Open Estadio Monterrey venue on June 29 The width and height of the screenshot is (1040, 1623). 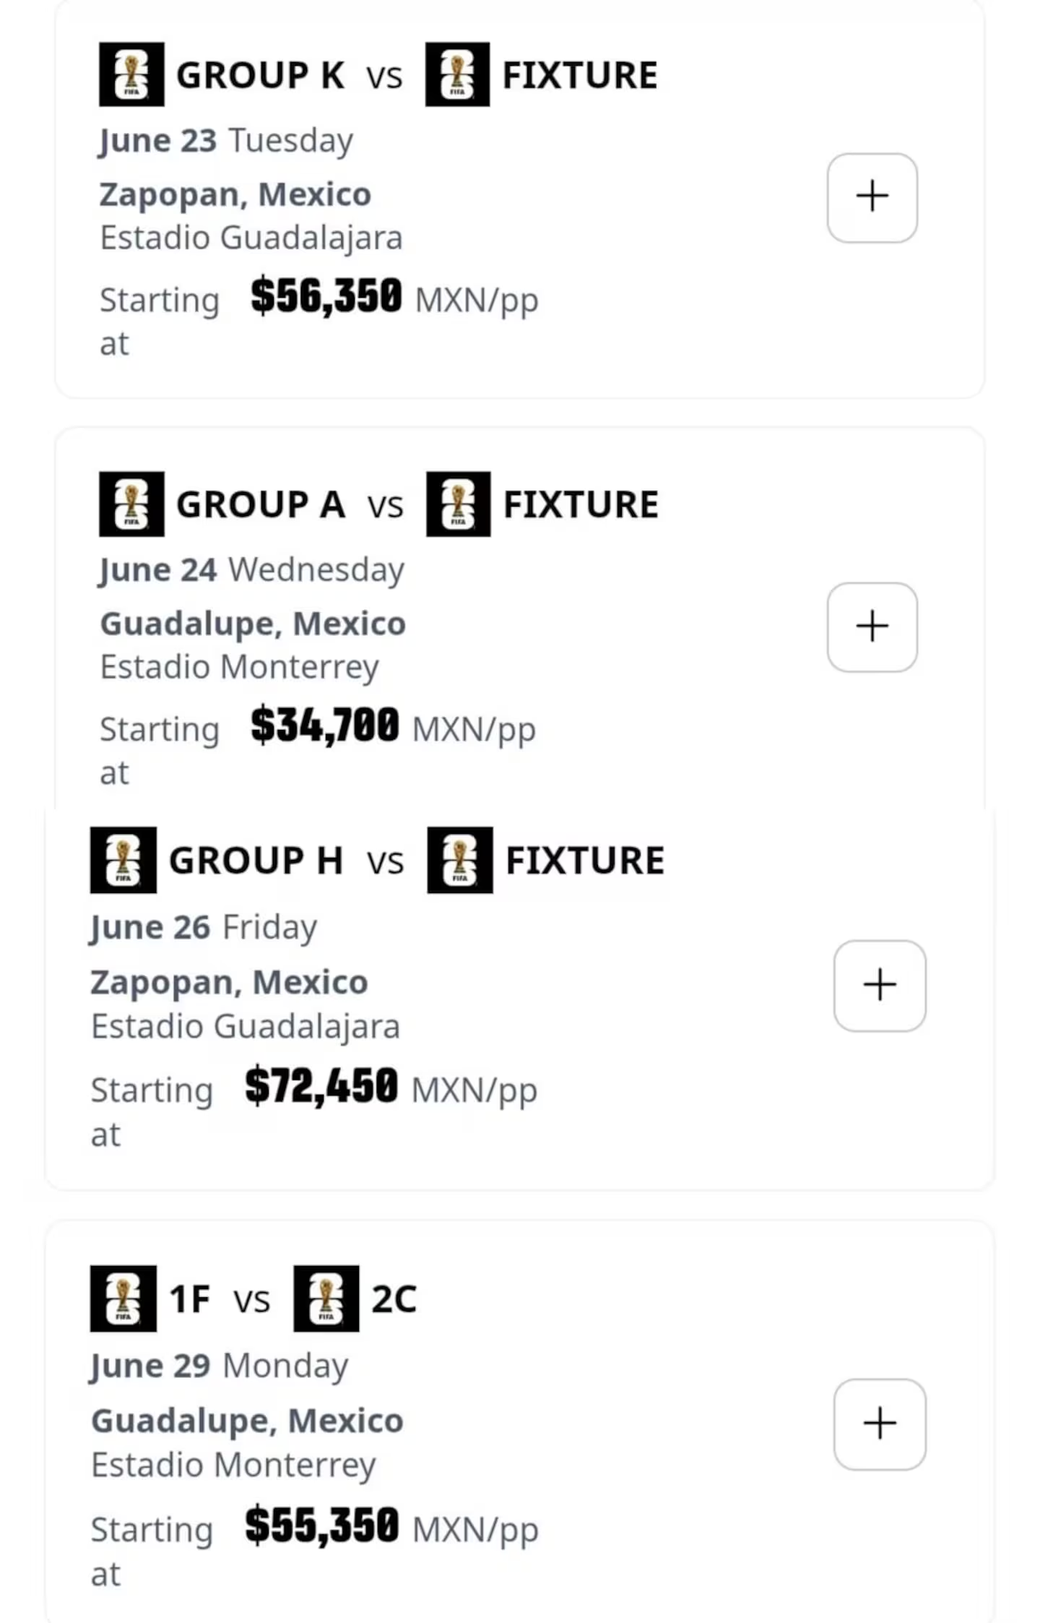233,1465
